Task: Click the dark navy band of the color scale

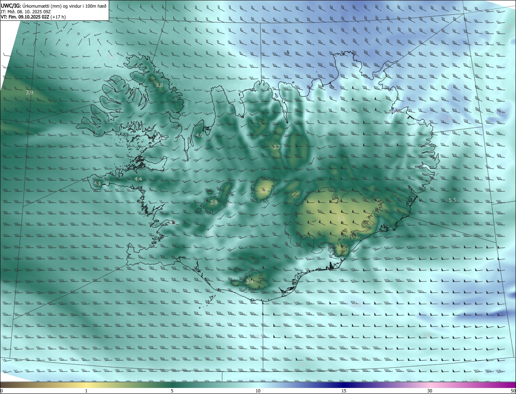Action: 344,385
